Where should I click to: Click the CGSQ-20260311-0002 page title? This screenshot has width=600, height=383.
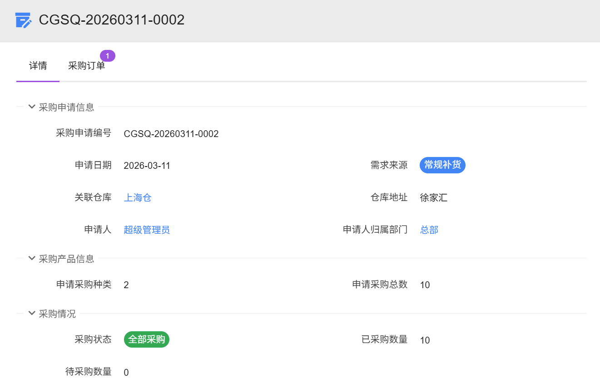[112, 20]
